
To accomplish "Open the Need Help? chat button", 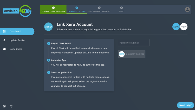I will (x=185, y=105).
